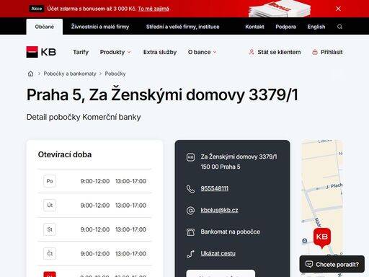The width and height of the screenshot is (369, 277).
Task: Open Extra služby menu item
Action: [x=160, y=52]
